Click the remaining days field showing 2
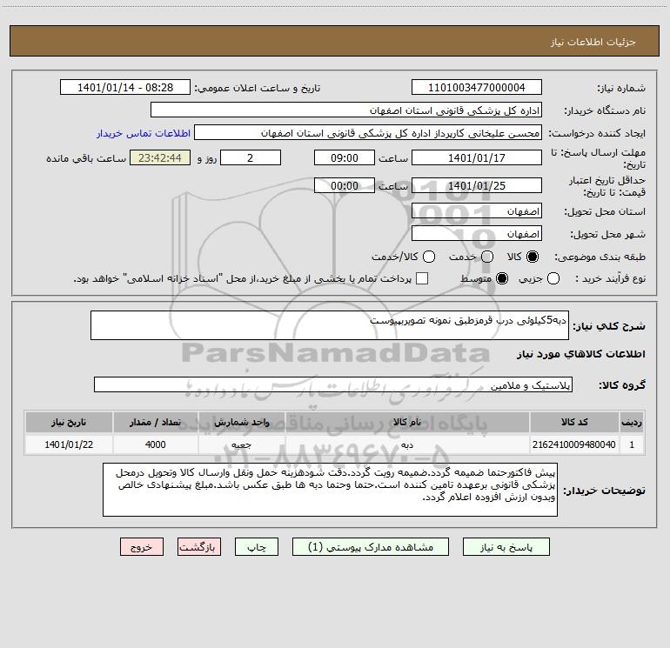 (x=251, y=157)
